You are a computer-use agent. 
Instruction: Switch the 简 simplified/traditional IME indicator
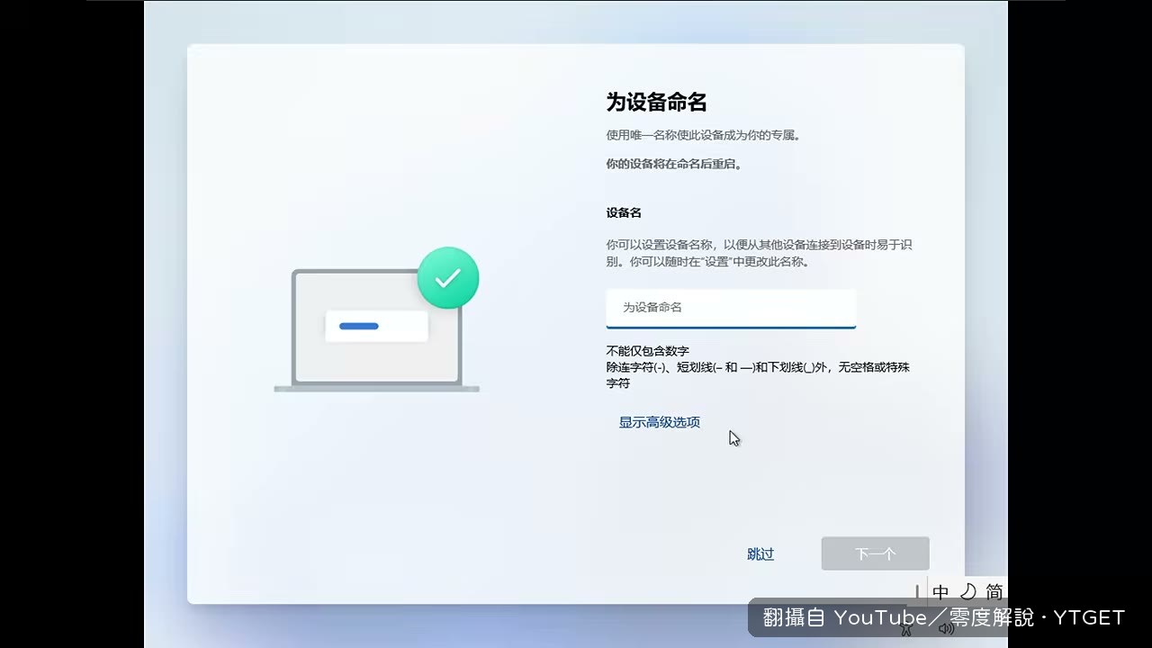[x=994, y=592]
